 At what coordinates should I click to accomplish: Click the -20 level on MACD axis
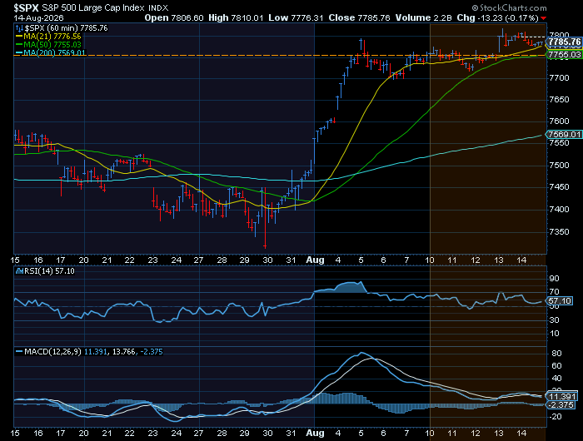(x=556, y=417)
